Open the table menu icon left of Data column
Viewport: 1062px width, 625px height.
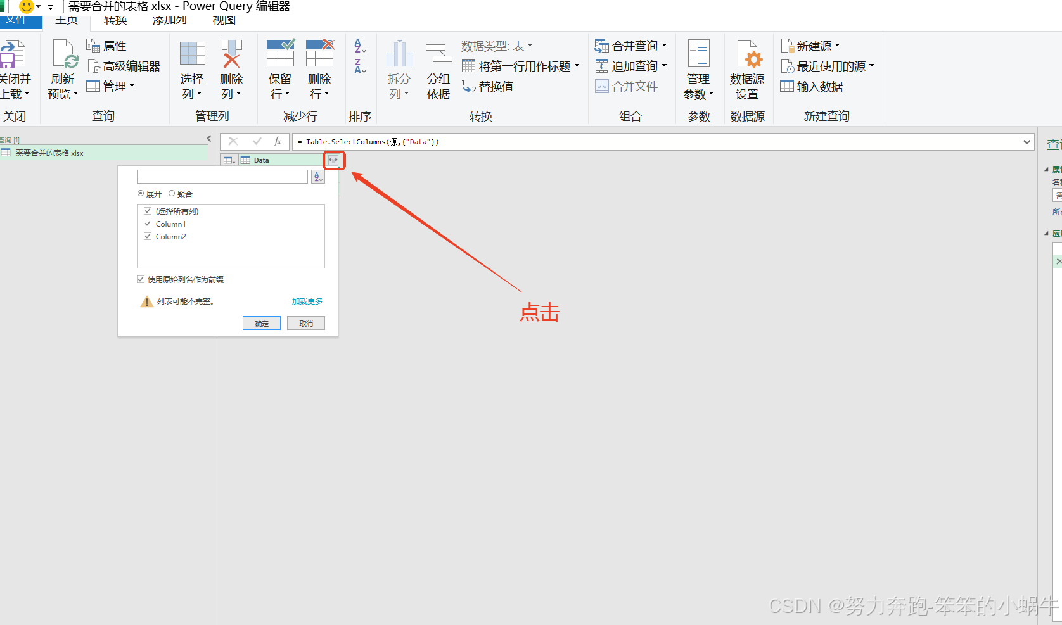click(x=229, y=160)
